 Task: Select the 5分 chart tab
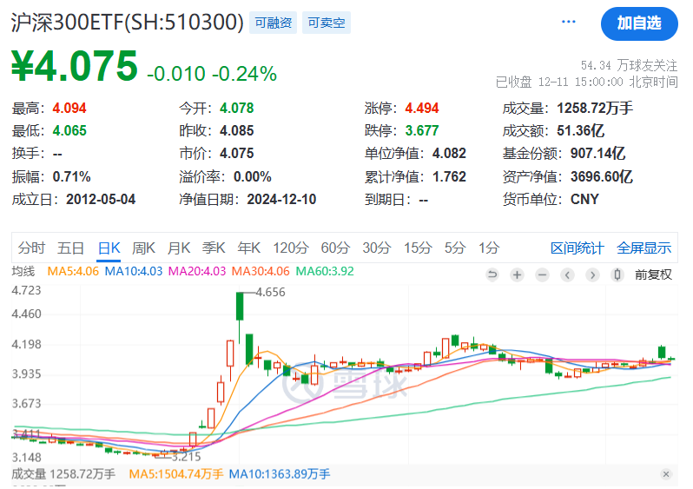coord(455,248)
